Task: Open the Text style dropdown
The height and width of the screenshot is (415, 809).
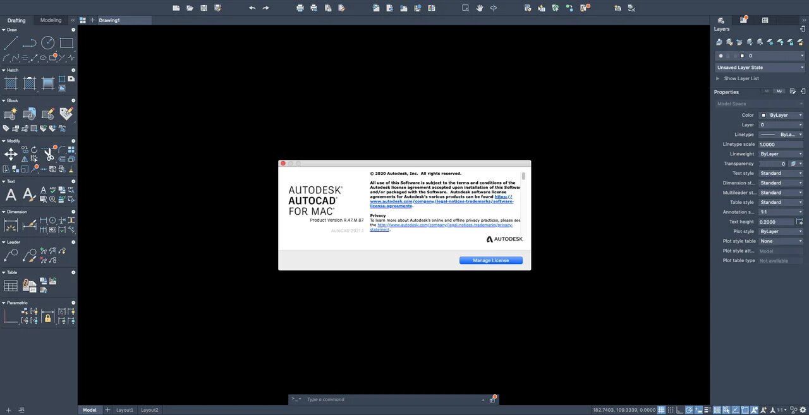Action: (781, 173)
